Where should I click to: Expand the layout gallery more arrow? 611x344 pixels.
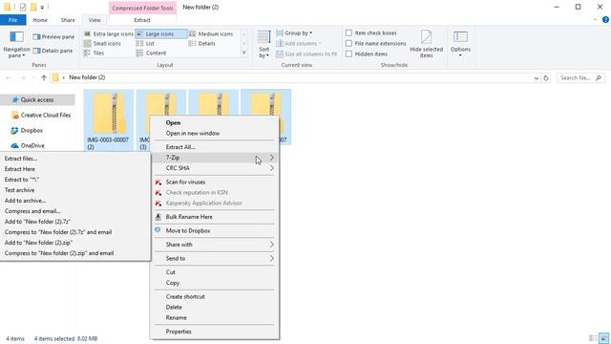click(244, 53)
